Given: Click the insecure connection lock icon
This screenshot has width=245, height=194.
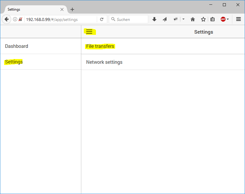Looking at the screenshot, I should (x=20, y=19).
